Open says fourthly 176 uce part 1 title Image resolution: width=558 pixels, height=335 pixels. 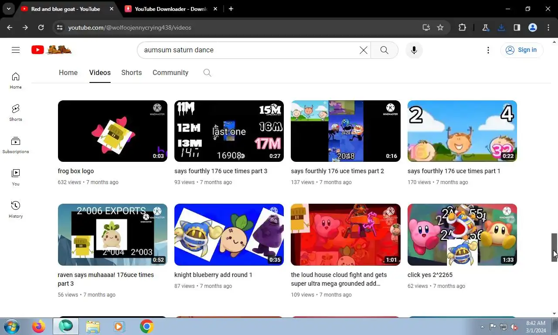tap(454, 171)
